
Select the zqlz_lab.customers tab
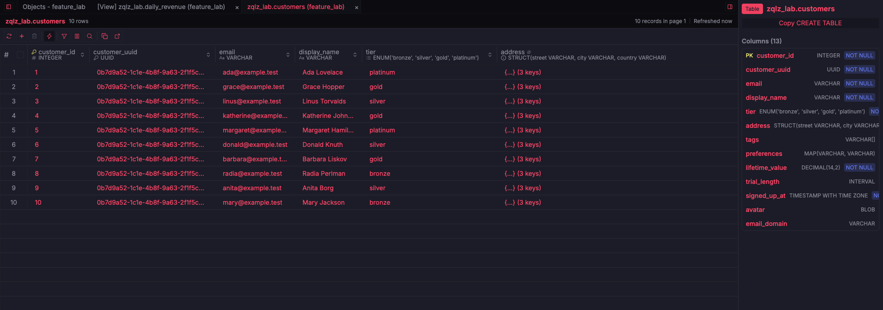coord(296,7)
